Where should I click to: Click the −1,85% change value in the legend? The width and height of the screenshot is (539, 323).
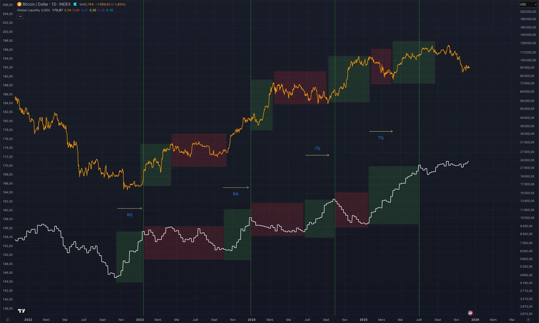(x=118, y=4)
